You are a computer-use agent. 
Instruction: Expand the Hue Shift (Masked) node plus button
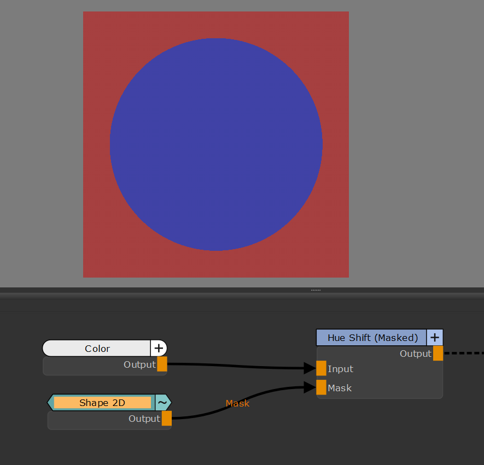coord(435,338)
